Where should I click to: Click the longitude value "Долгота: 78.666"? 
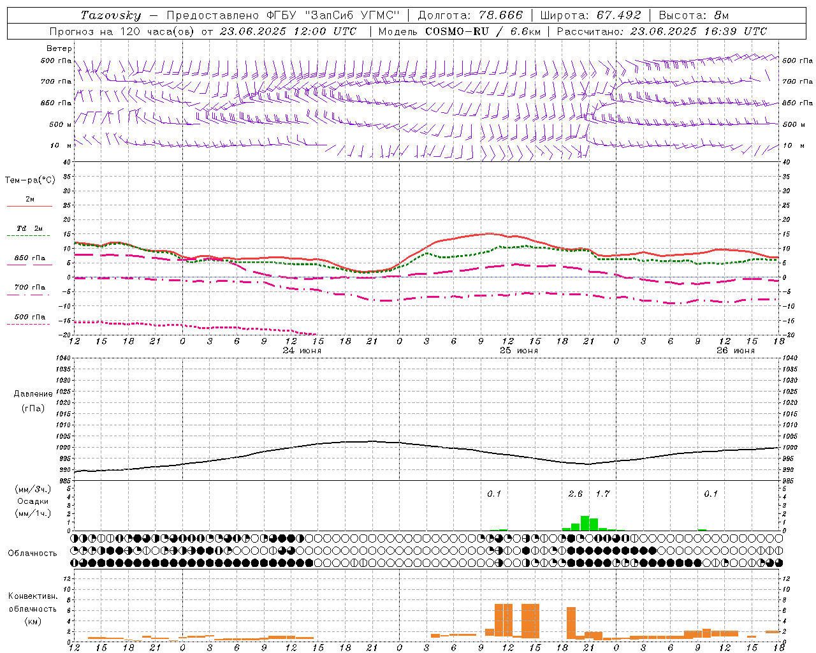point(470,15)
